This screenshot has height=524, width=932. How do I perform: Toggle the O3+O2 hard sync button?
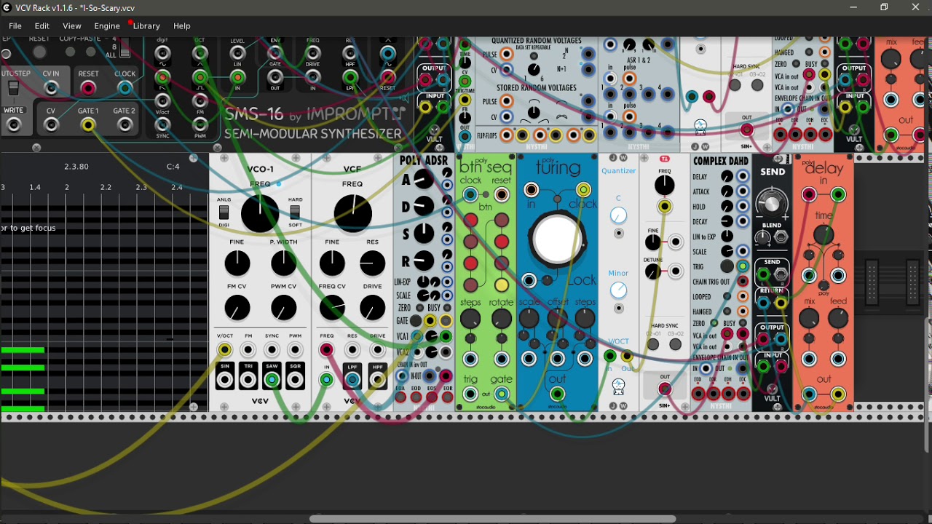click(x=676, y=344)
